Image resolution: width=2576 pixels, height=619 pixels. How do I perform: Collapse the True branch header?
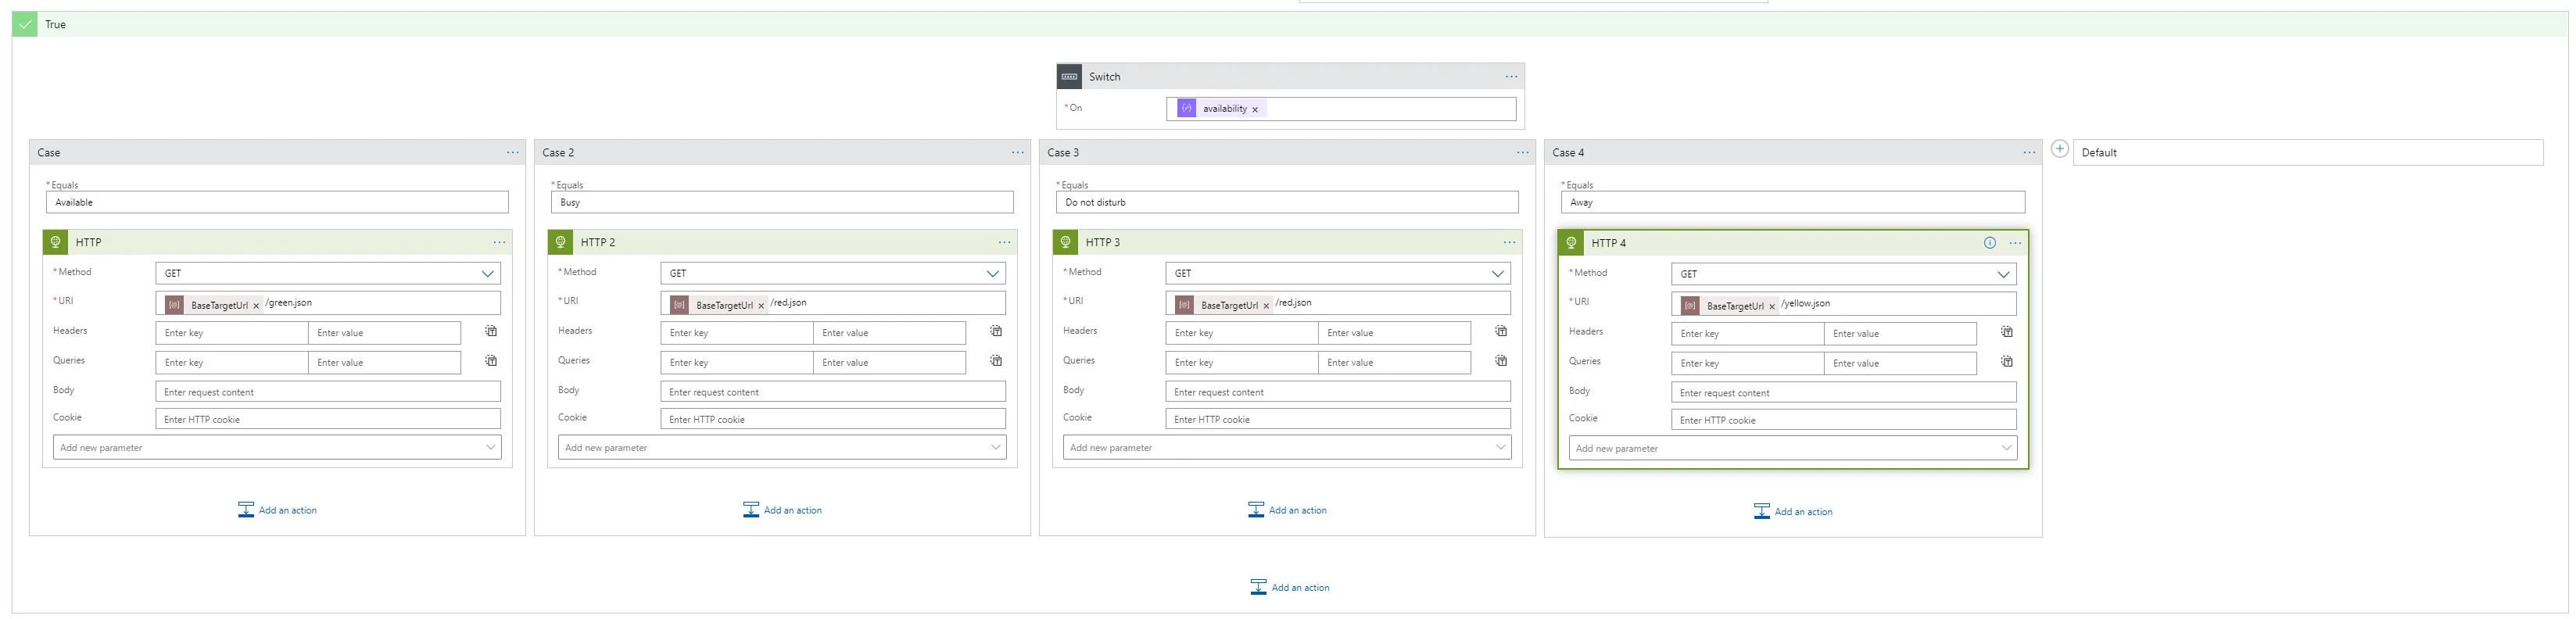pos(1290,25)
